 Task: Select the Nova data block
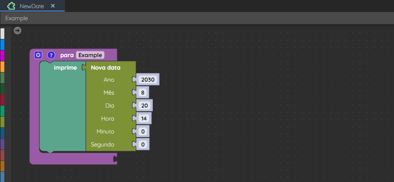coord(106,68)
